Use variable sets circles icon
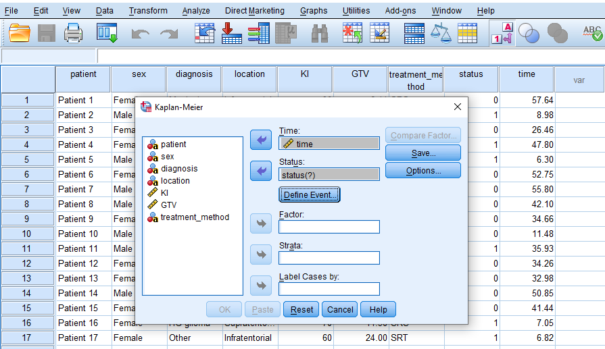605x349 pixels. tap(529, 33)
